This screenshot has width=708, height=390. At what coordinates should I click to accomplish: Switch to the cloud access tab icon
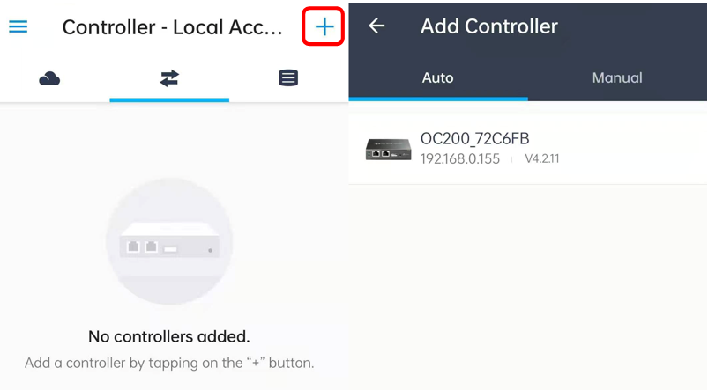coord(49,78)
